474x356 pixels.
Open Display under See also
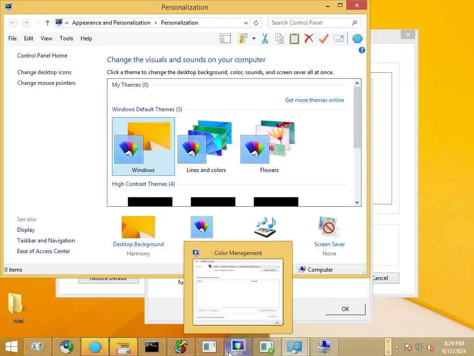tap(26, 230)
